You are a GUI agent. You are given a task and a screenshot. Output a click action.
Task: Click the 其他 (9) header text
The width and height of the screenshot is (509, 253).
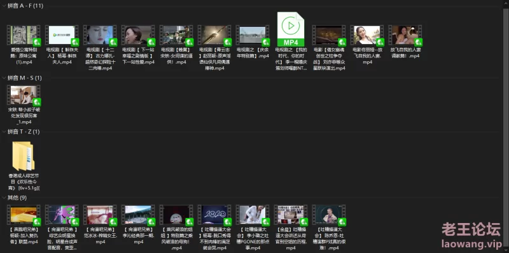point(17,198)
